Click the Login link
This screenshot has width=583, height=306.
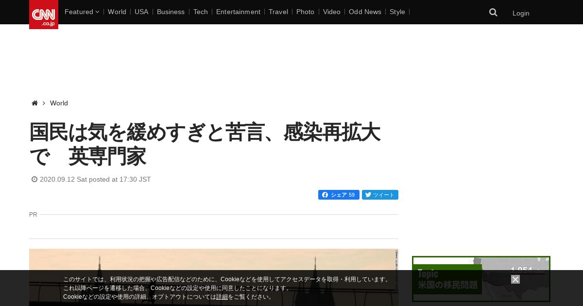click(521, 13)
